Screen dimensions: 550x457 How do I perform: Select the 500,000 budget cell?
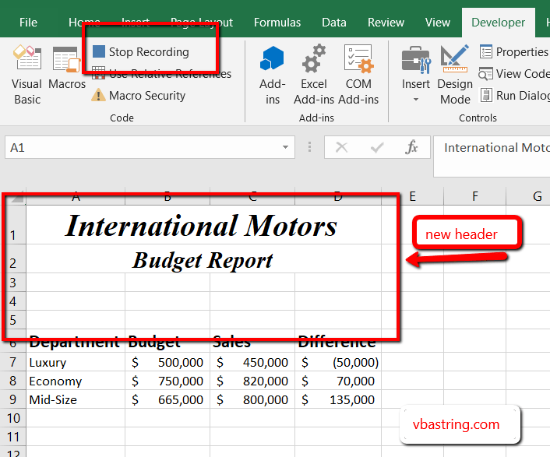click(x=167, y=362)
